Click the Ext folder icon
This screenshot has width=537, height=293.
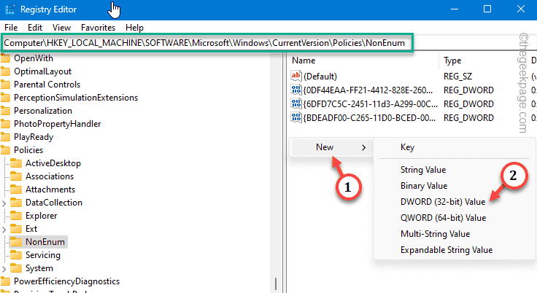(x=16, y=229)
